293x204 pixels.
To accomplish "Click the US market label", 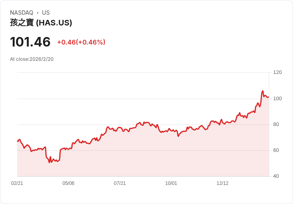I will coord(46,13).
